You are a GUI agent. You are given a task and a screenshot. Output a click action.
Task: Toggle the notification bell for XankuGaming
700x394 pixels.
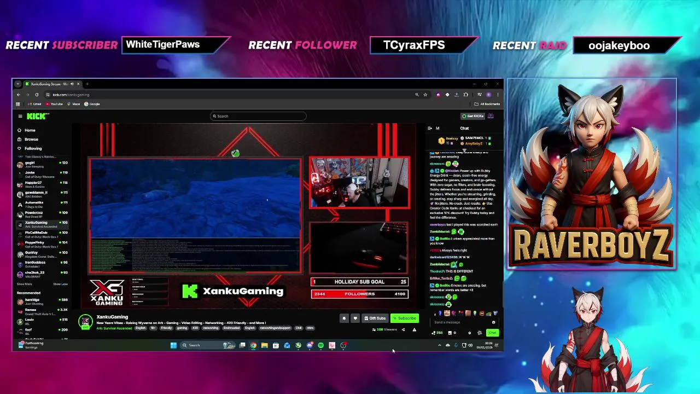tap(344, 318)
